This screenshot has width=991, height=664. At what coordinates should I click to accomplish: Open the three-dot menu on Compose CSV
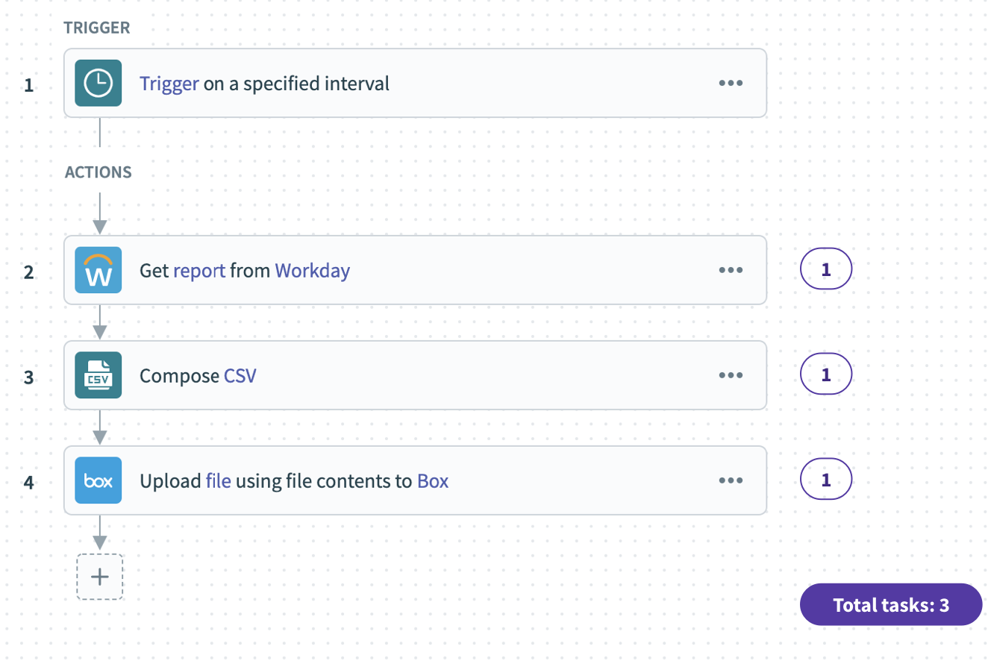(x=730, y=375)
